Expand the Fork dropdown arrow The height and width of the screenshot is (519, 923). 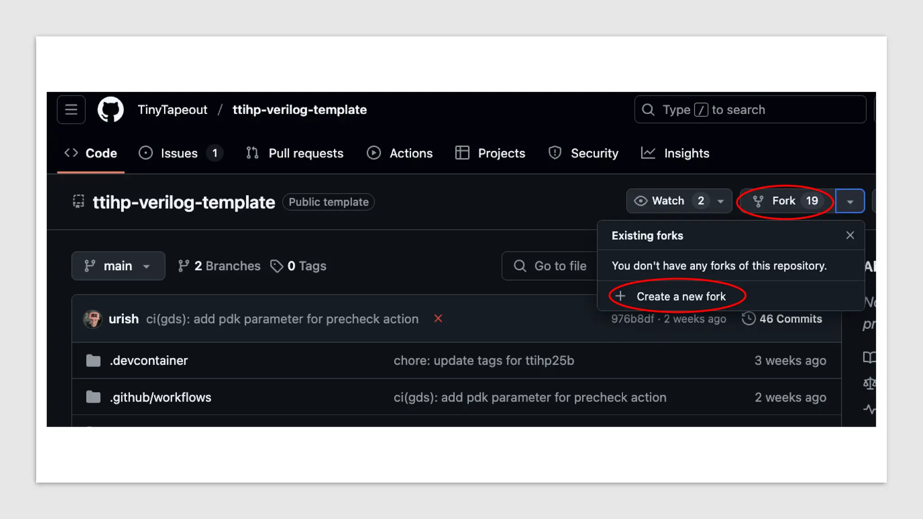(x=850, y=201)
